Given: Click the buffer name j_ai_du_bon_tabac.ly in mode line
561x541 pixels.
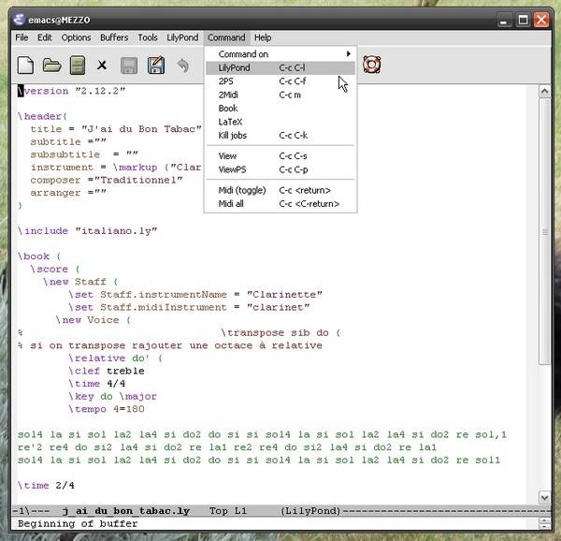Looking at the screenshot, I should point(126,510).
